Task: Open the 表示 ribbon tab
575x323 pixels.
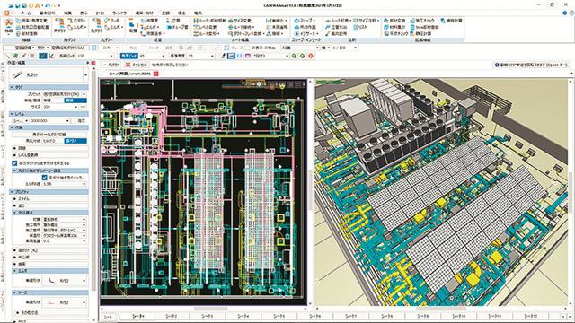Action: [x=84, y=13]
